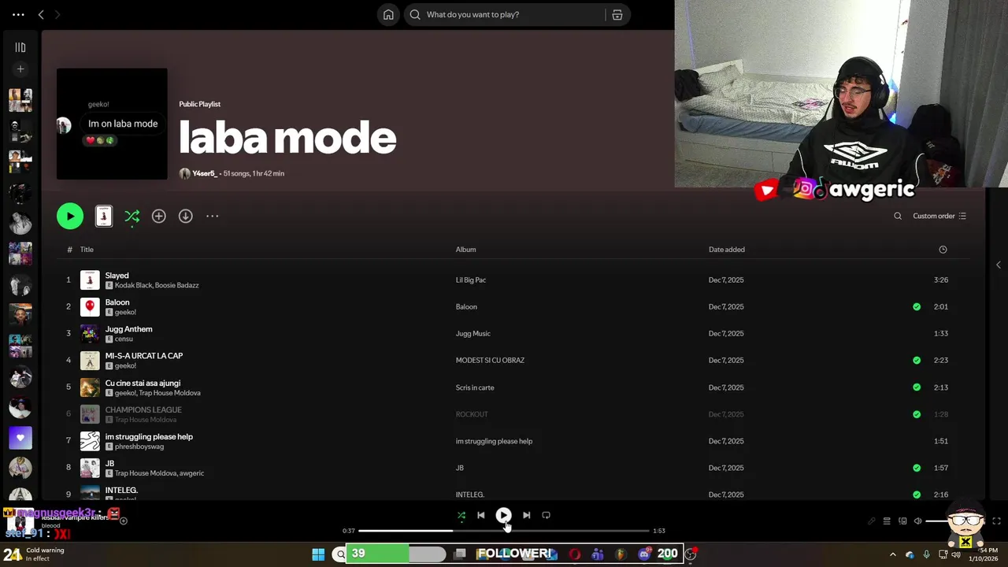Image resolution: width=1008 pixels, height=567 pixels.
Task: Toggle saved checkmark for MI-S-A URCAT LA CAP
Action: [917, 360]
